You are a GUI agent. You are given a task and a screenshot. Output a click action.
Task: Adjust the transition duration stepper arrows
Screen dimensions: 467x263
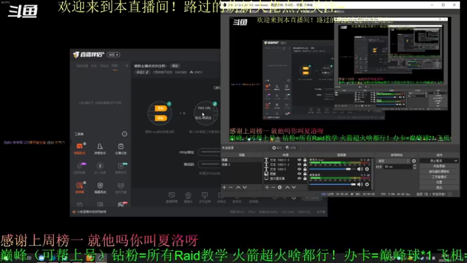coord(414,167)
